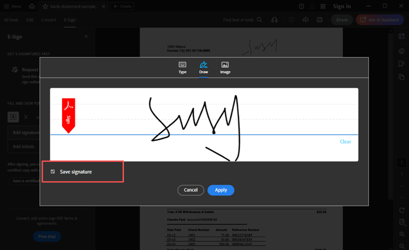The width and height of the screenshot is (409, 250).
Task: Switch to the Type signature tab
Action: [182, 68]
